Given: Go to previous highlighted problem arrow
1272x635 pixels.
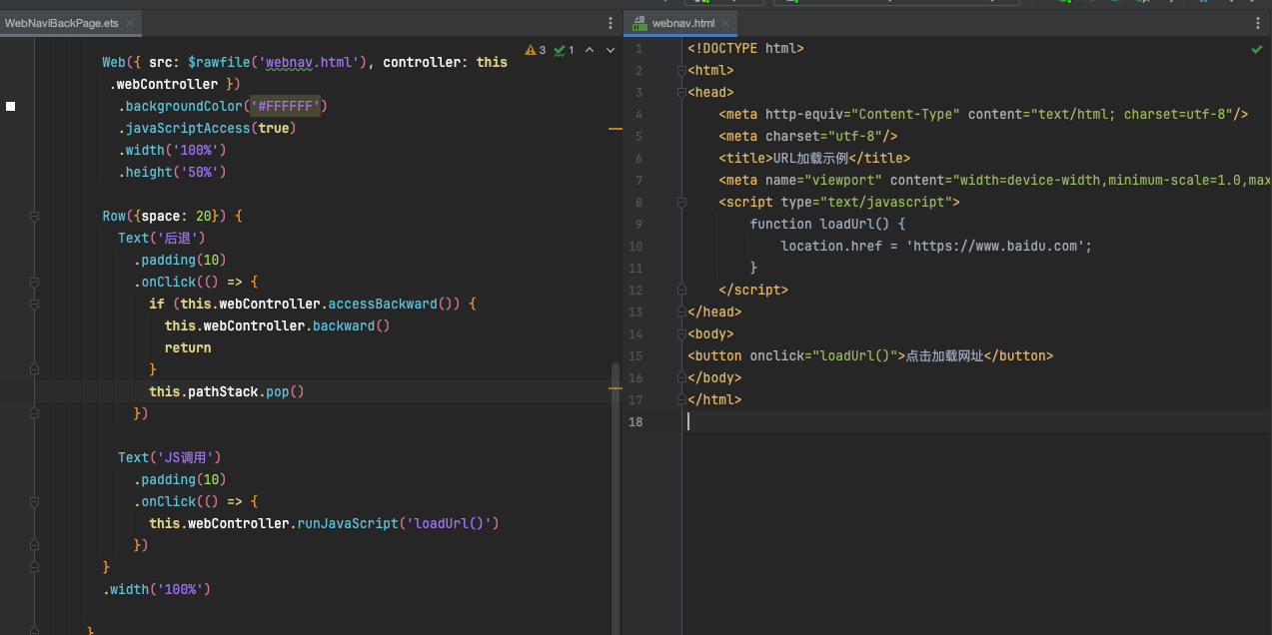Looking at the screenshot, I should click(590, 50).
